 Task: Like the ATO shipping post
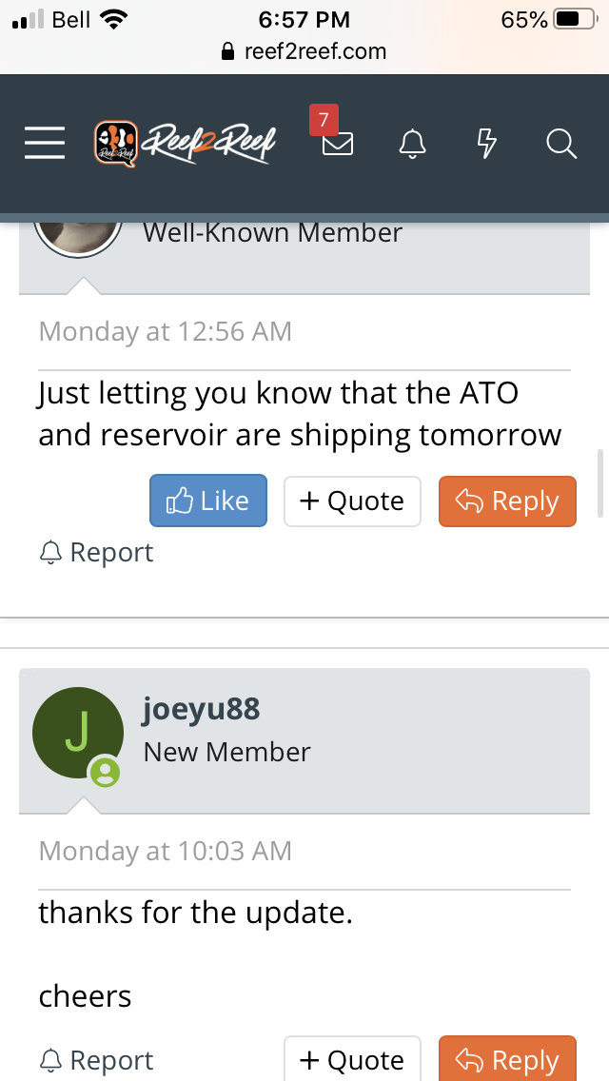(208, 501)
